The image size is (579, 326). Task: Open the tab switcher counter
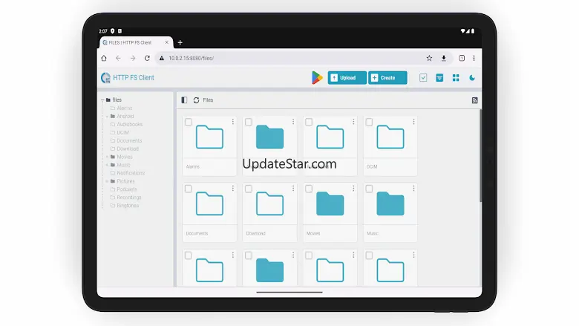462,58
